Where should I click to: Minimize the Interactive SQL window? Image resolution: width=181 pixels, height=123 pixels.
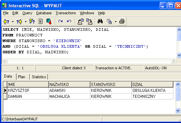click(163, 5)
